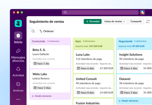Click 'Importe total 105 200 EUR' in Apto
Image resolution: width=152 pixels, height=105 pixels.
point(89,46)
